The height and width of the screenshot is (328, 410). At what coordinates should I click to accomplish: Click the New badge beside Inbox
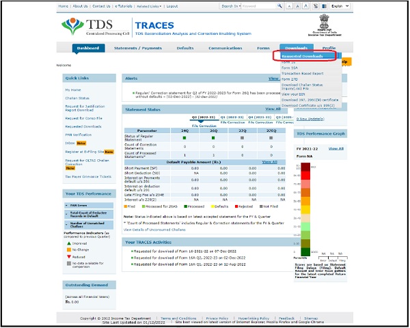click(x=81, y=143)
